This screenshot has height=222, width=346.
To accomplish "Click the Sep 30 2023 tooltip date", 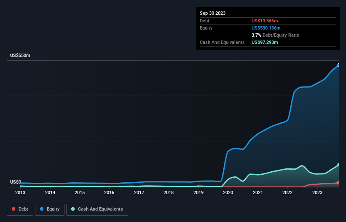I will click(x=212, y=13).
